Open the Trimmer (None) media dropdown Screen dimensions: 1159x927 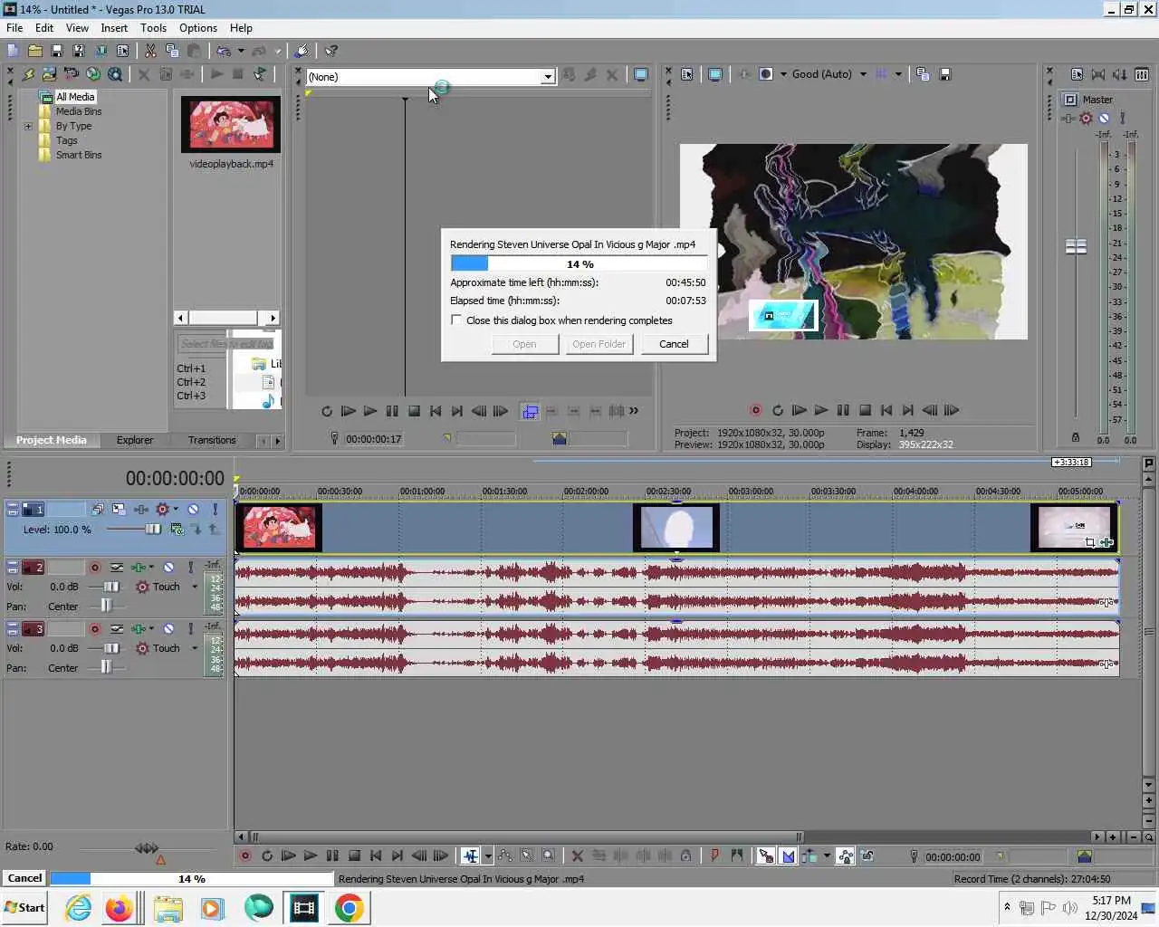click(548, 77)
